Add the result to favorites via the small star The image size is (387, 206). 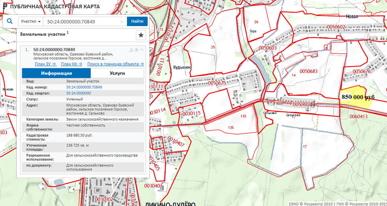[136, 50]
